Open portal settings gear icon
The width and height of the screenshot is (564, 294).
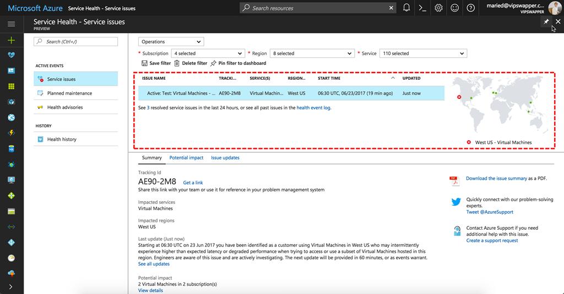438,8
